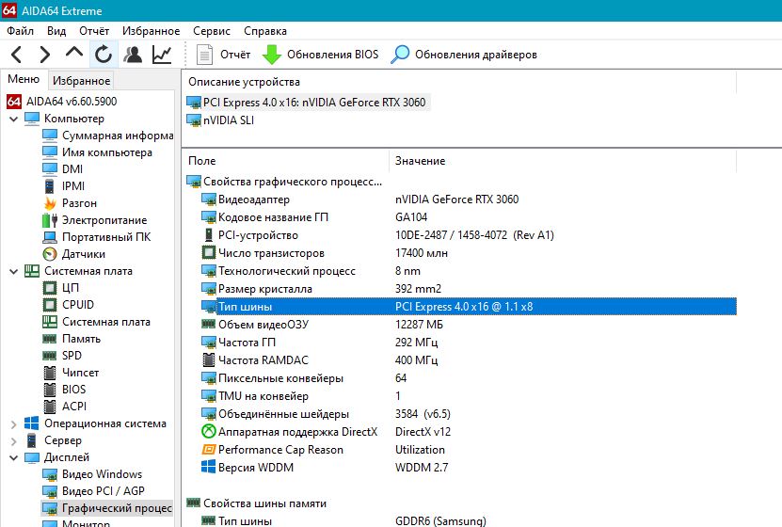The height and width of the screenshot is (527, 782).
Task: Go forward with the right arrow button
Action: tap(45, 55)
